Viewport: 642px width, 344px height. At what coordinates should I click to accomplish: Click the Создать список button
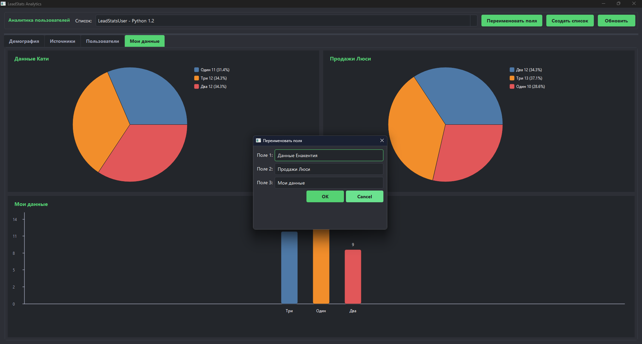point(570,21)
